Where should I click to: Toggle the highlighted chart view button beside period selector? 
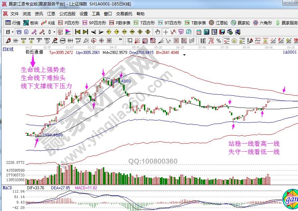pos(19,32)
